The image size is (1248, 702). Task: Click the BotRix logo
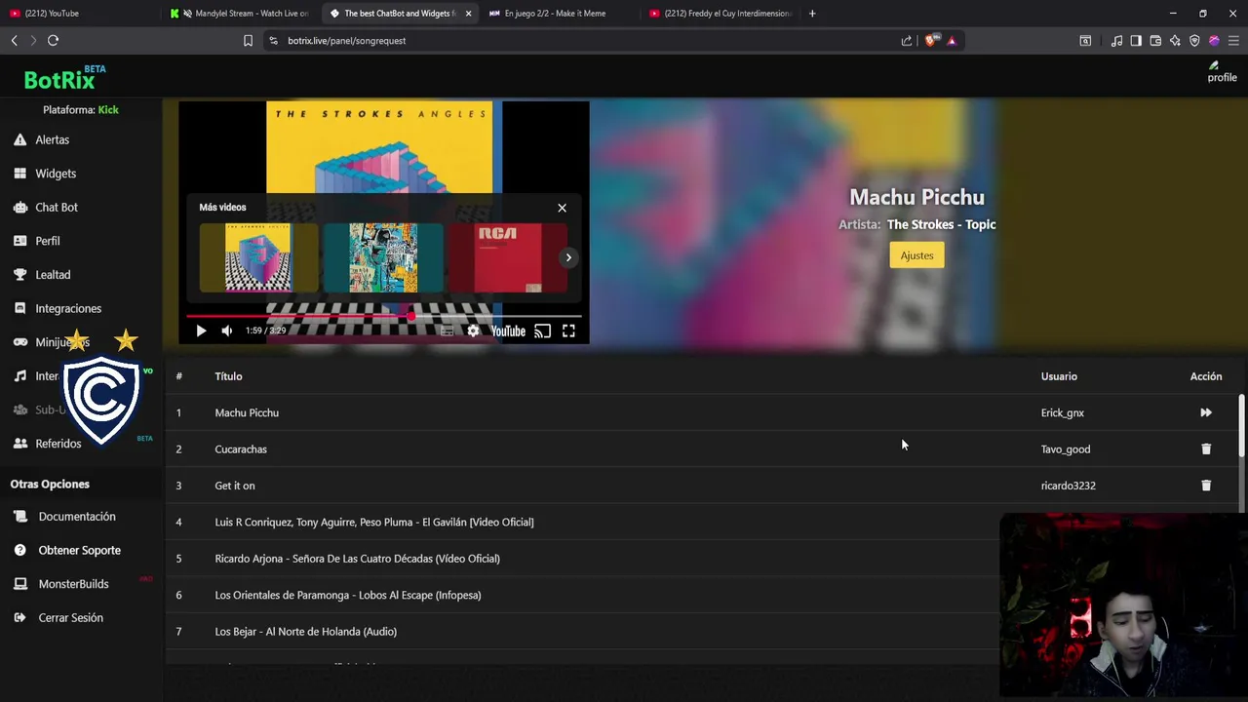[59, 79]
